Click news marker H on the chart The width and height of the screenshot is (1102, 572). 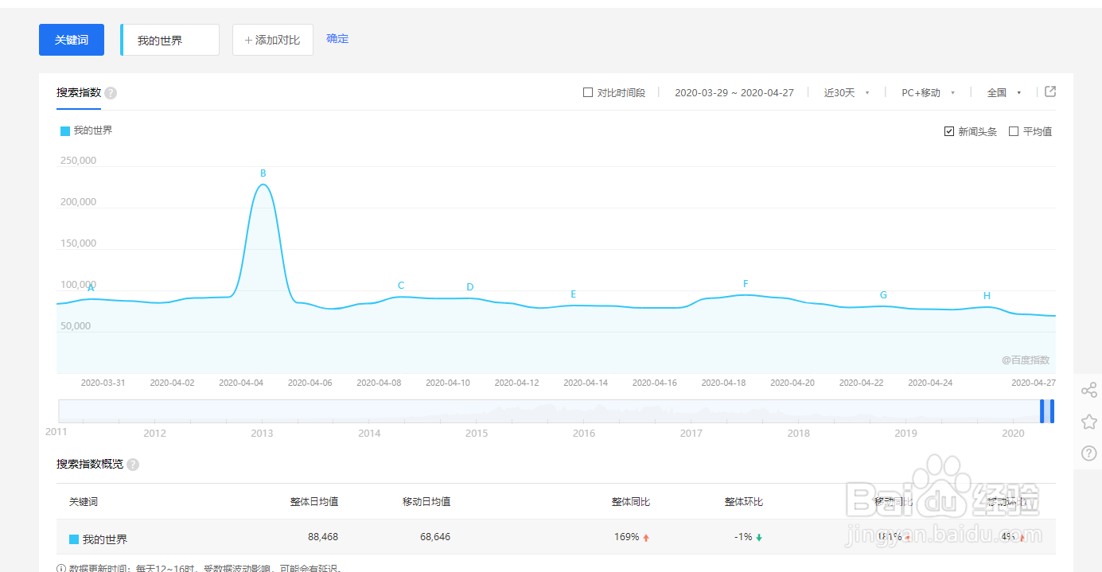[987, 296]
